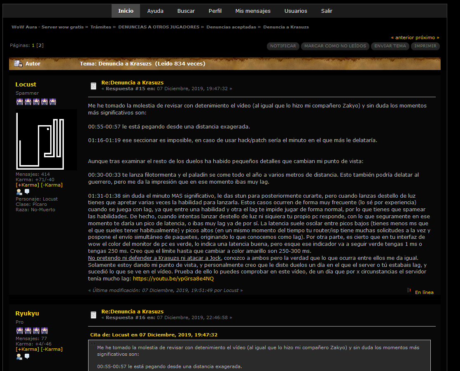
Task: Select the 'Respuesta #15 en:' text
Action: (131, 89)
